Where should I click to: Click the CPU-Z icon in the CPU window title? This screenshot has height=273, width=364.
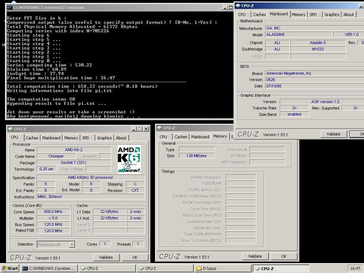tap(11, 129)
